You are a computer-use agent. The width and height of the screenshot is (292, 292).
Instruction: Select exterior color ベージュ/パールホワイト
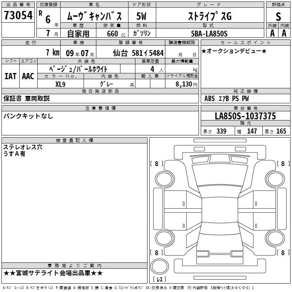[x=78, y=69]
